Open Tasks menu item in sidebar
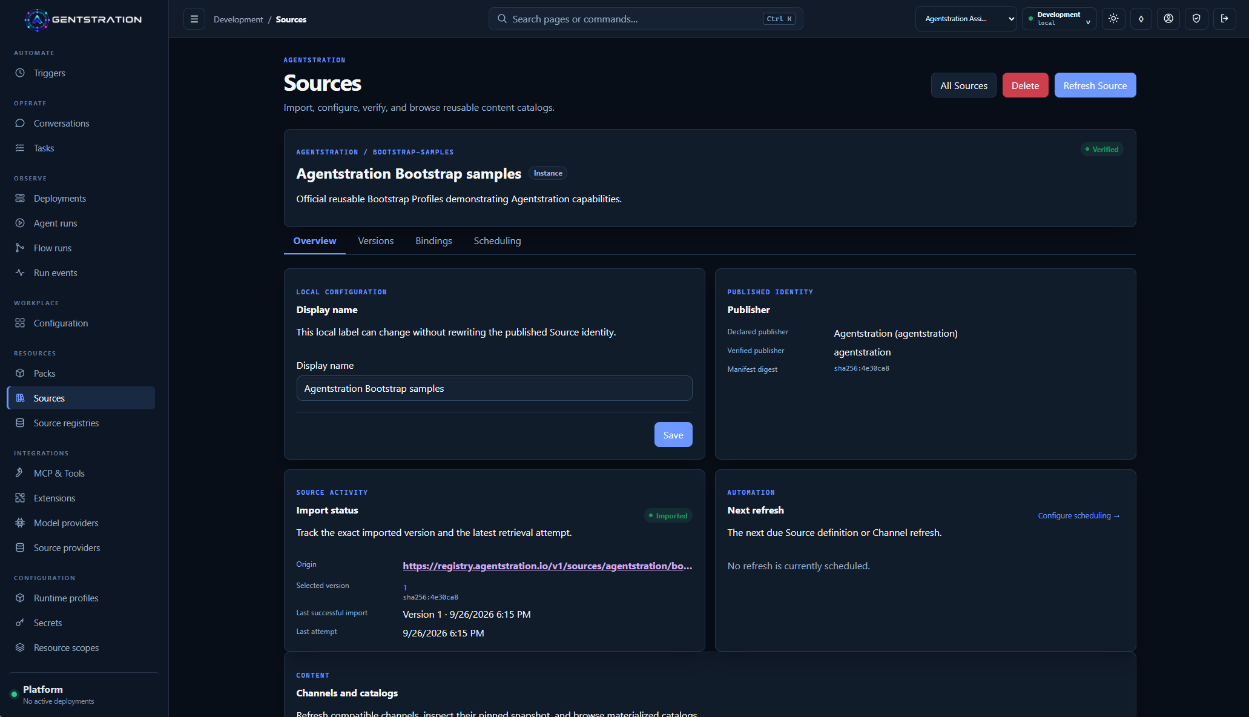 pos(81,148)
